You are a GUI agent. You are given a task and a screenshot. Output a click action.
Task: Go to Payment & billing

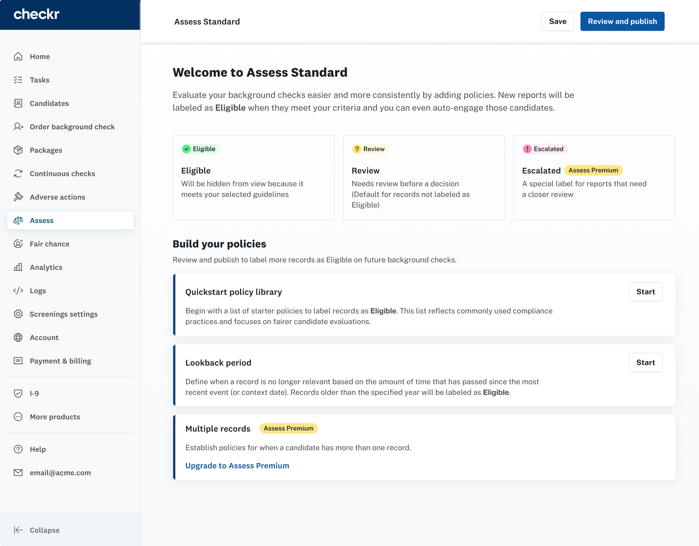(60, 361)
